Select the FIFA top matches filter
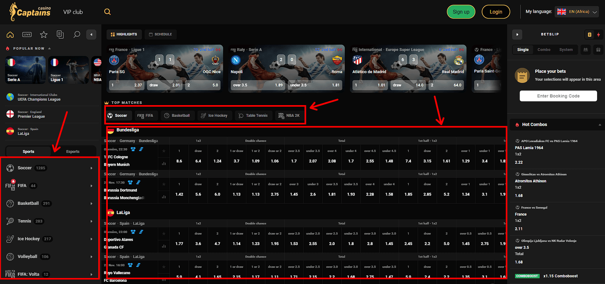Image resolution: width=605 pixels, height=284 pixels. click(x=145, y=115)
